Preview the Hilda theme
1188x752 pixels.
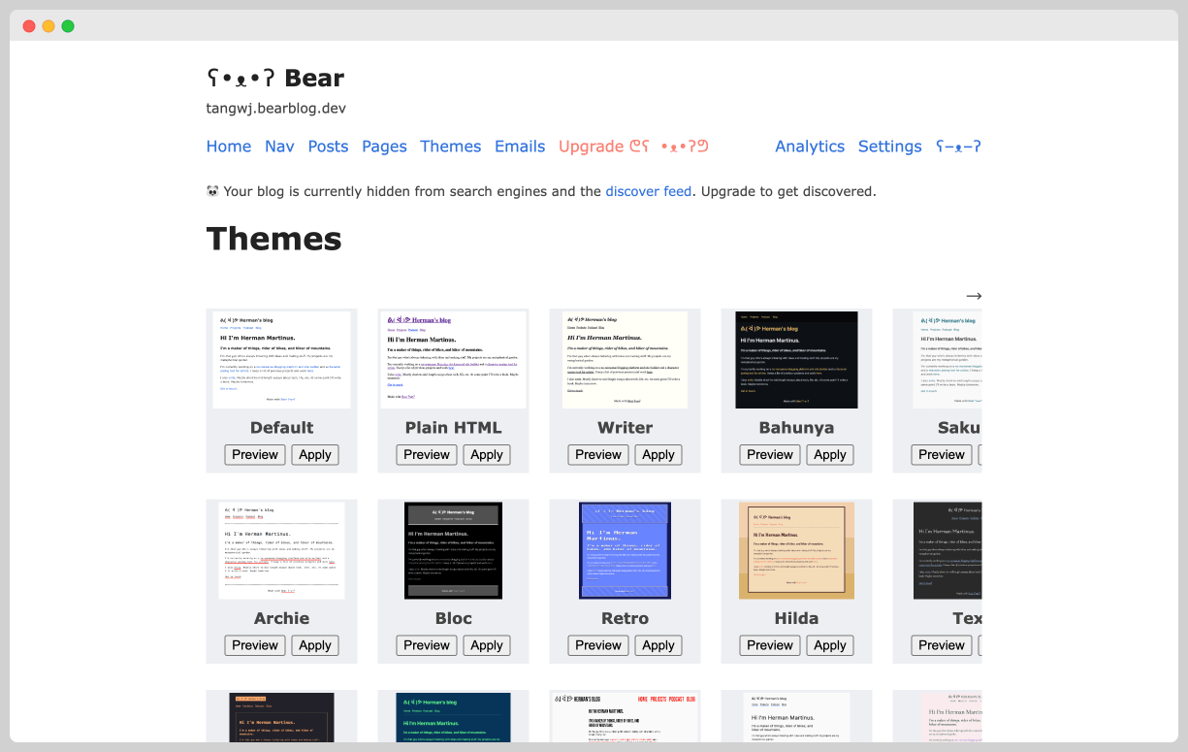pos(769,645)
